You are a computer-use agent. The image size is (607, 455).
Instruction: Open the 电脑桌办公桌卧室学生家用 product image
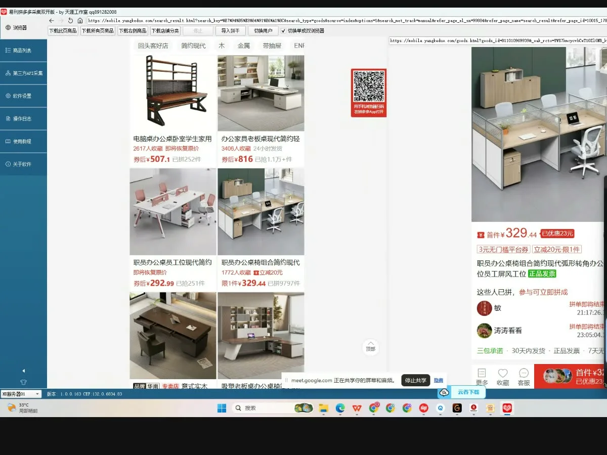pyautogui.click(x=173, y=93)
